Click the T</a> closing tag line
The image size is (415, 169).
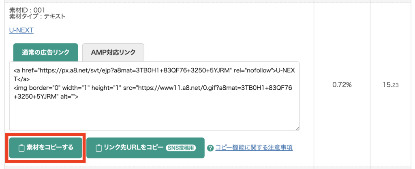(21, 79)
